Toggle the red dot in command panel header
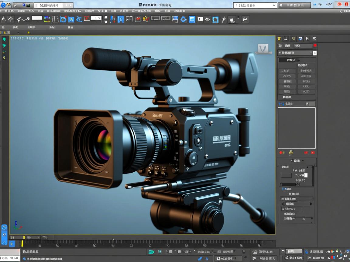Screen dimensions: 350x262 click(315, 46)
